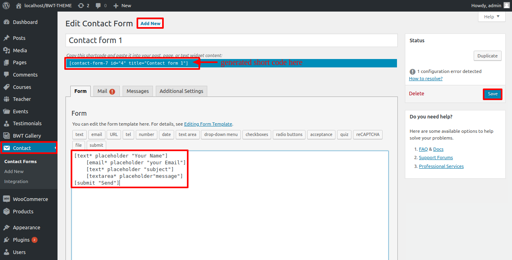The width and height of the screenshot is (512, 260).
Task: Open the WooCommerce menu
Action: pyautogui.click(x=30, y=199)
